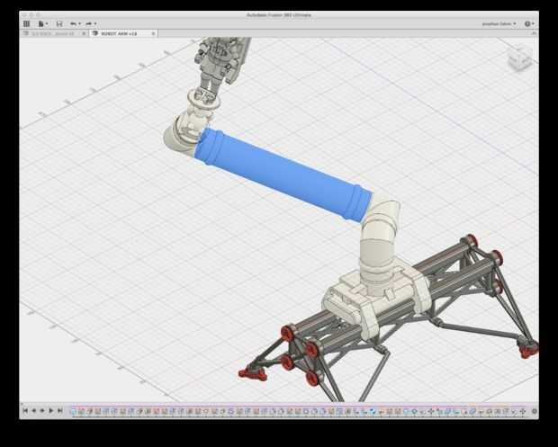558x447 pixels.
Task: Click the ViewCube in the viewport corner
Action: tap(520, 59)
